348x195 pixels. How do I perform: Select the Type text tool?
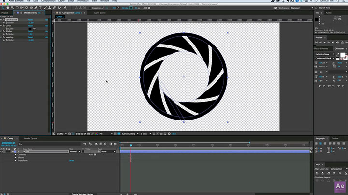click(x=40, y=8)
